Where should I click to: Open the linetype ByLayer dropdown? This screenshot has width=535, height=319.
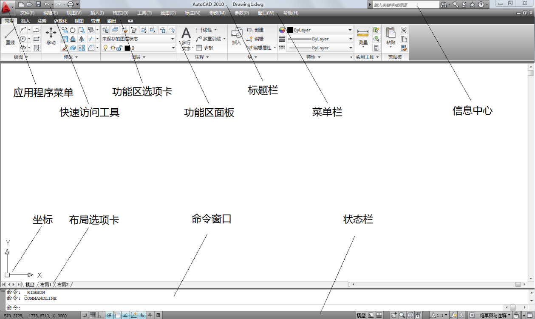pyautogui.click(x=320, y=48)
